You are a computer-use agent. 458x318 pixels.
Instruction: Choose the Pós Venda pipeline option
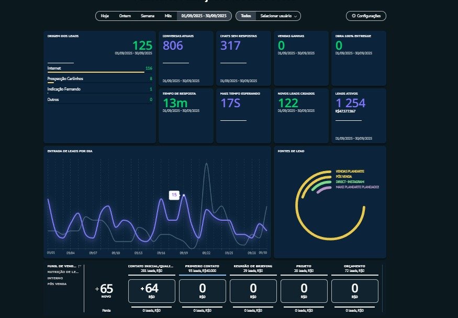click(57, 284)
